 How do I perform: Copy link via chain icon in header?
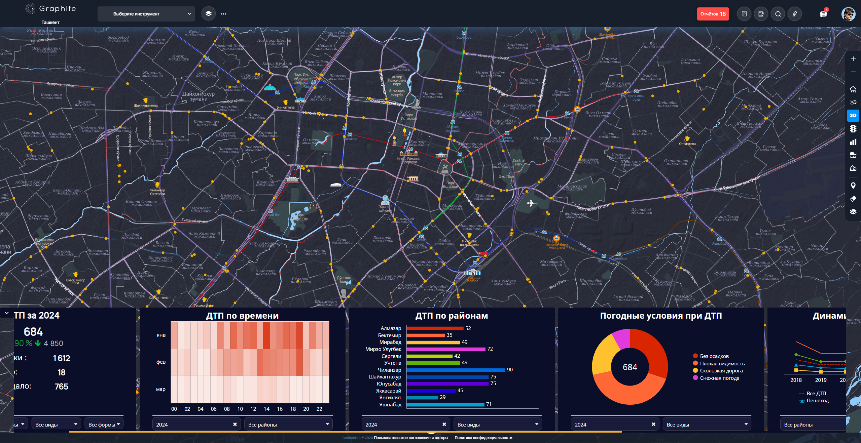pos(794,14)
